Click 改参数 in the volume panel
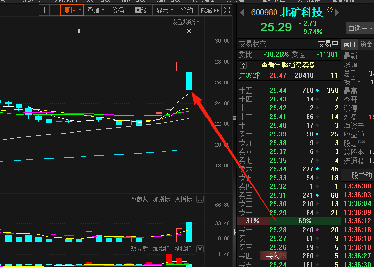 point(139,199)
